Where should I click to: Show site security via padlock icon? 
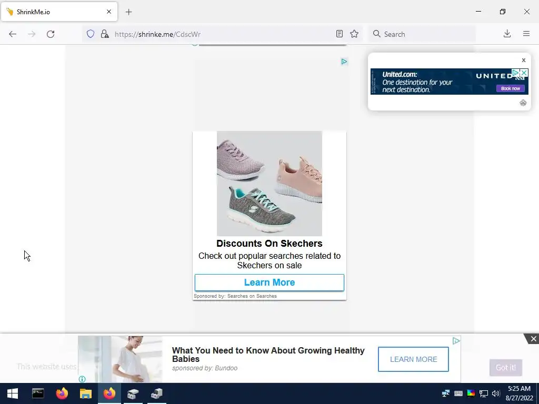point(105,34)
